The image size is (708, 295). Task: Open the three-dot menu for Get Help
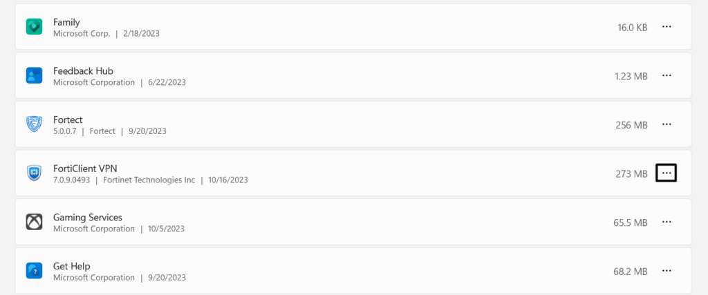(x=667, y=271)
